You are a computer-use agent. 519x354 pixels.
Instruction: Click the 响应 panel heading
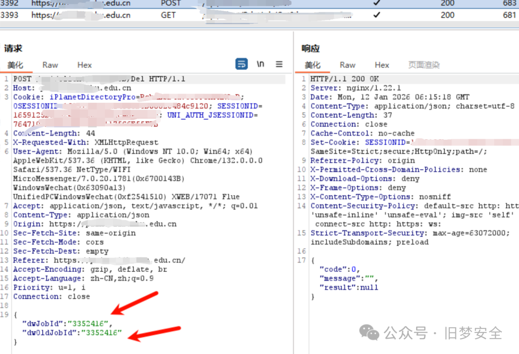(310, 49)
